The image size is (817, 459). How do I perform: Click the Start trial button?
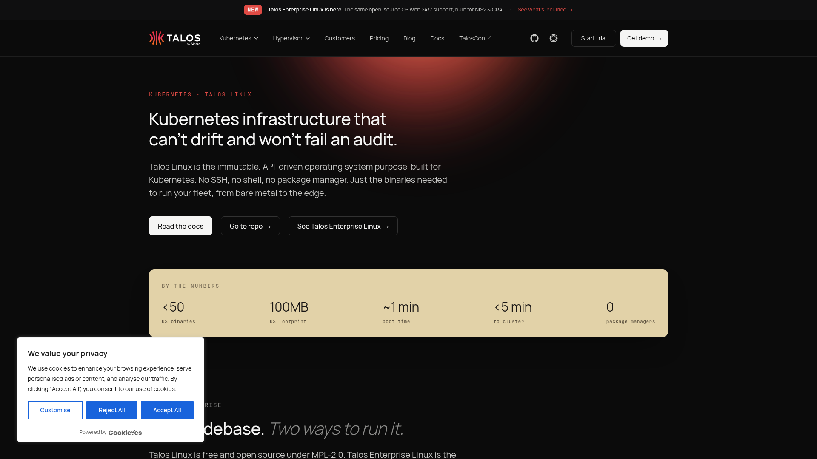[x=594, y=38]
